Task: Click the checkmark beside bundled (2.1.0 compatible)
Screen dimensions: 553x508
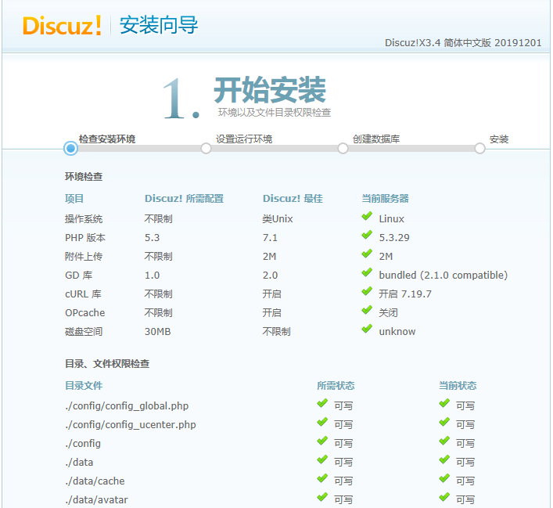Action: point(367,272)
